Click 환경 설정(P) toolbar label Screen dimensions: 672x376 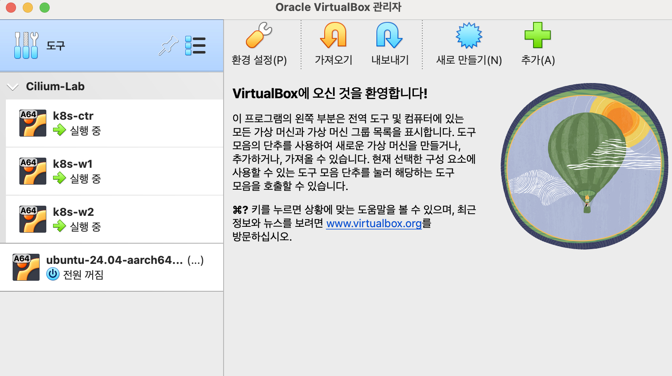point(259,60)
